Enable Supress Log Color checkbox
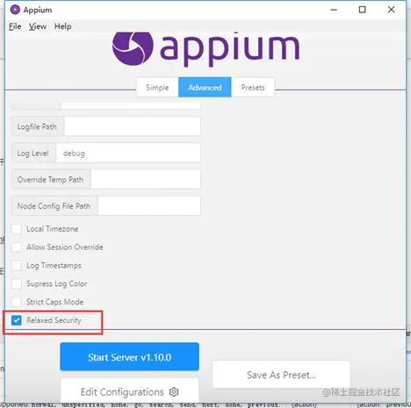The width and height of the screenshot is (411, 408). pos(17,283)
